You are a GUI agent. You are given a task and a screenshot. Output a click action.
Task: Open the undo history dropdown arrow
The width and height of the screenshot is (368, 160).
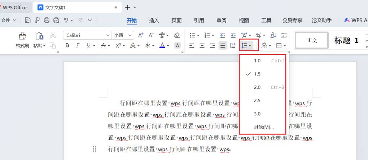71,21
